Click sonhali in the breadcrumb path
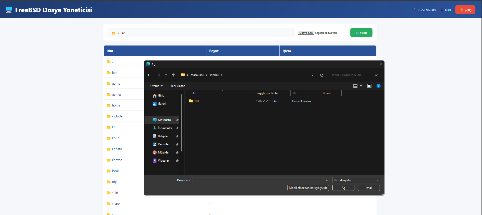This screenshot has width=482, height=215. tap(214, 75)
